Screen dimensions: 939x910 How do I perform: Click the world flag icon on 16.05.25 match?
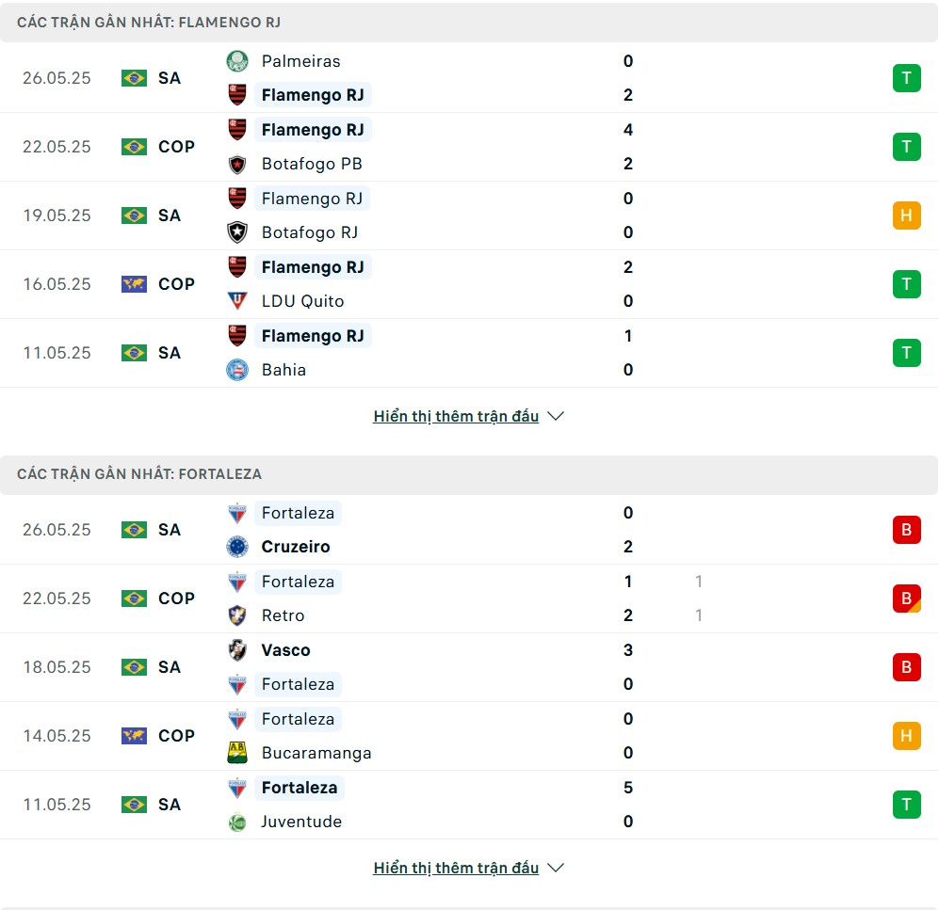pyautogui.click(x=134, y=284)
